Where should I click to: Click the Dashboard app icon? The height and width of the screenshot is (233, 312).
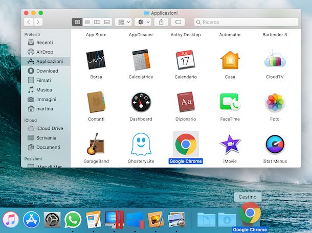(141, 102)
